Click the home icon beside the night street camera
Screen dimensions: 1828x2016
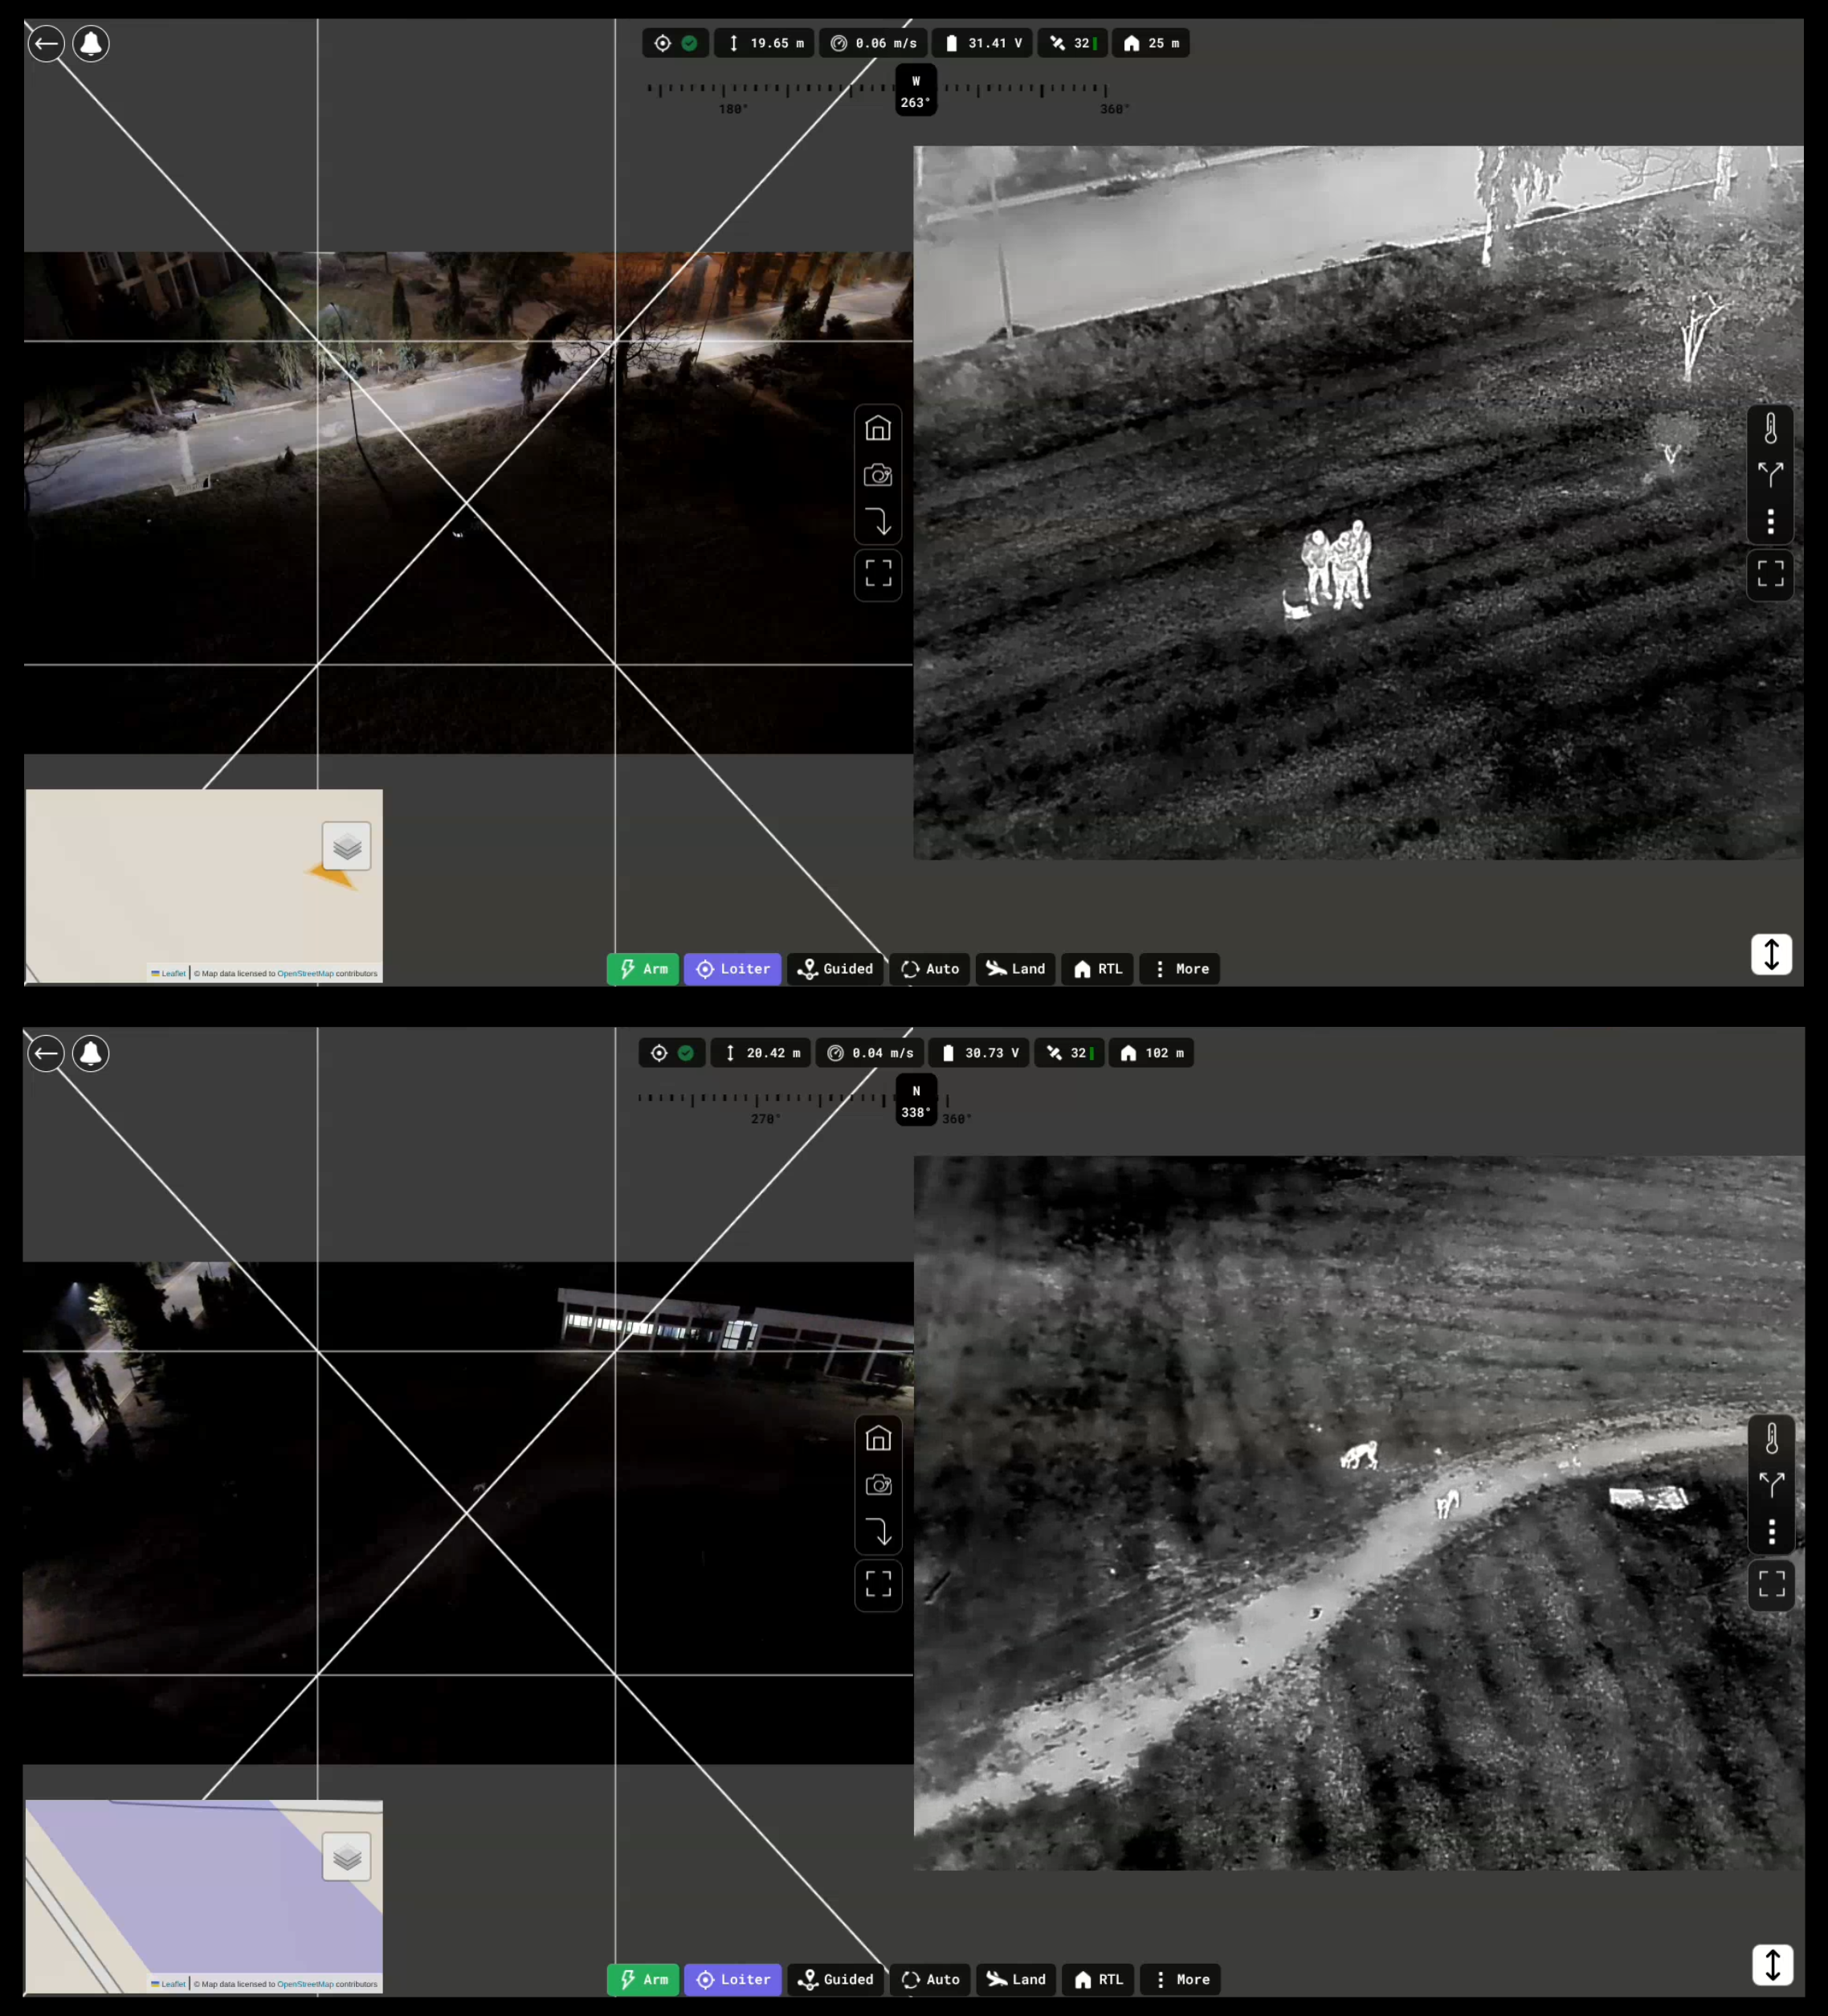878,428
